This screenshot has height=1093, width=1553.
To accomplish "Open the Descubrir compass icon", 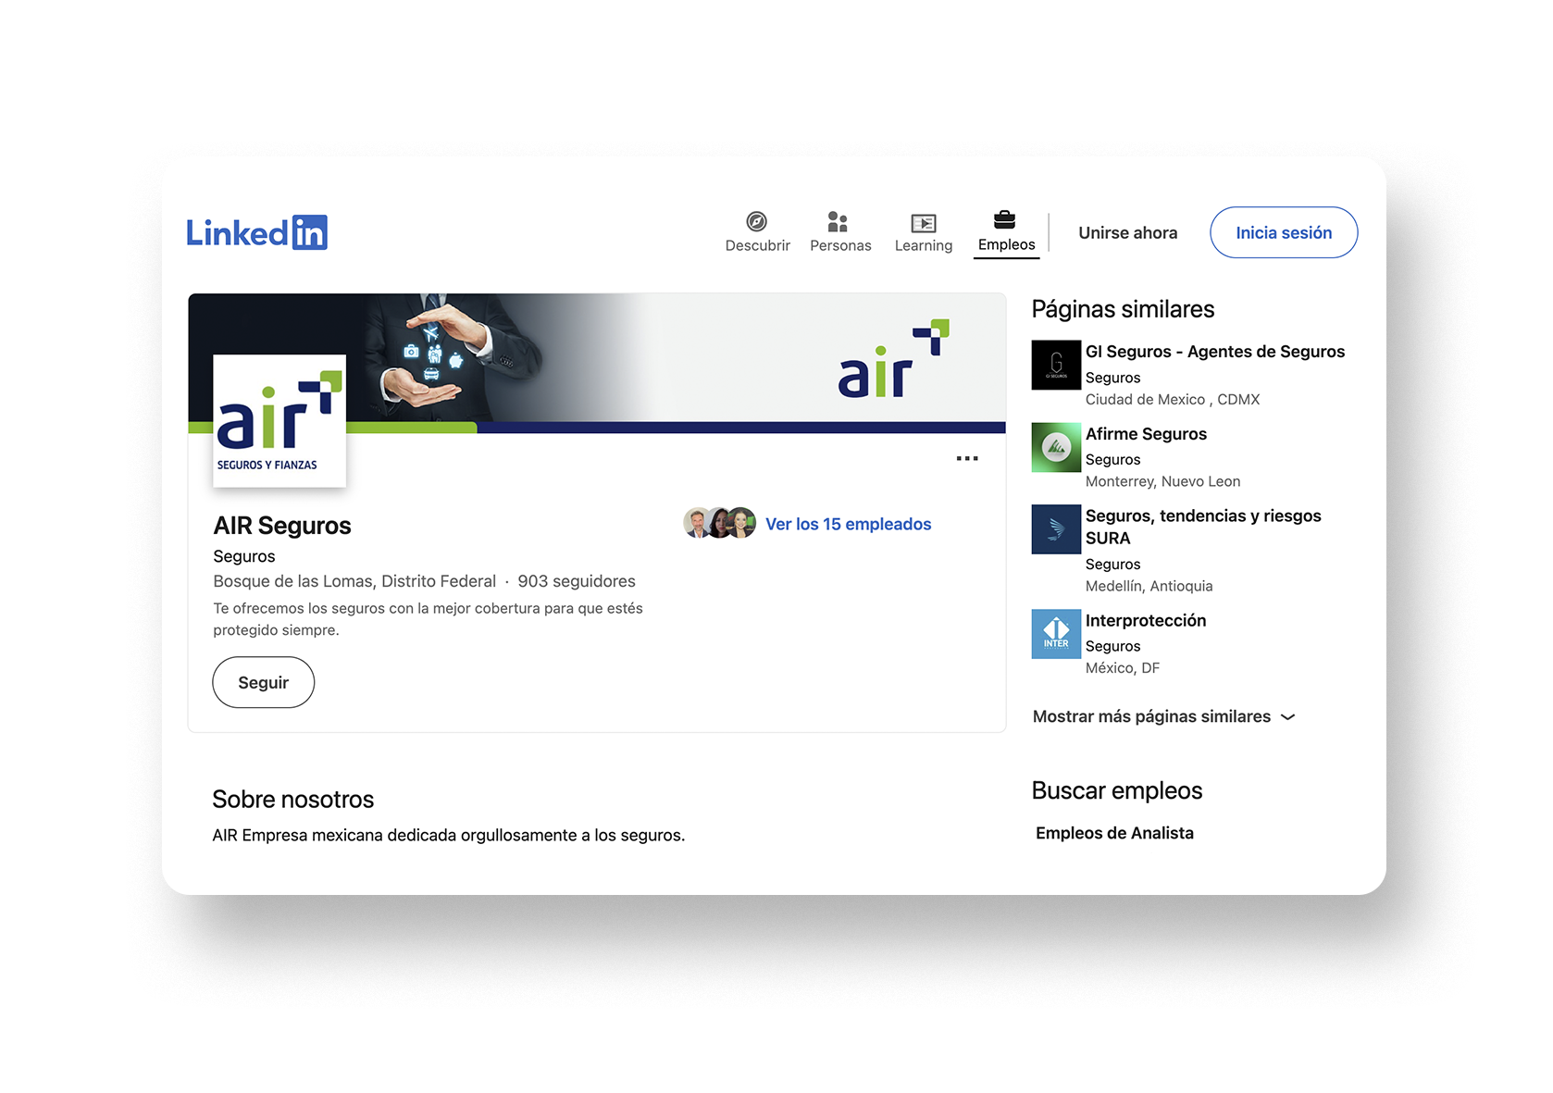I will 757,221.
